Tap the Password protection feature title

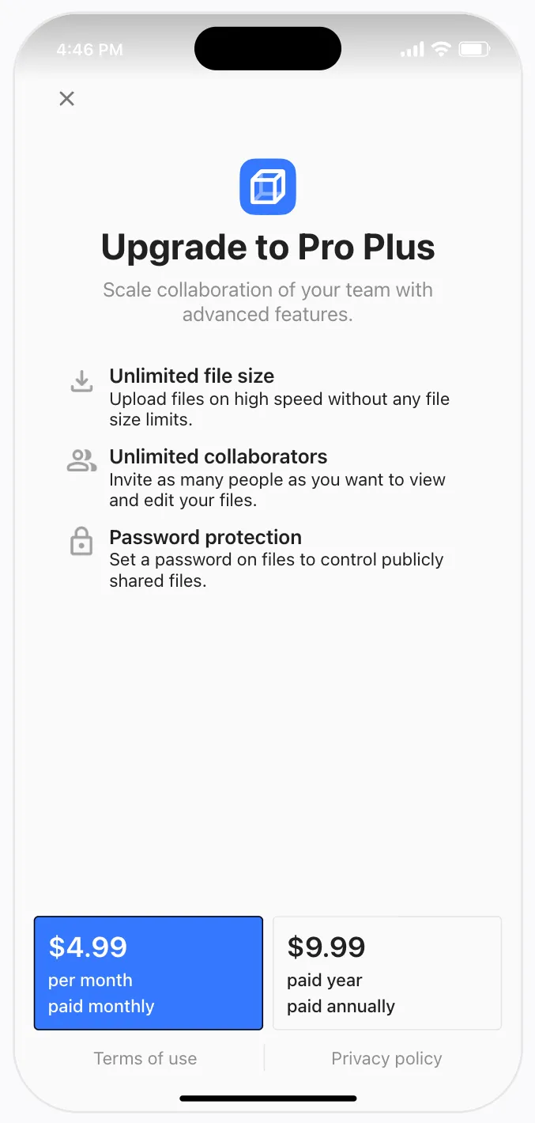205,537
